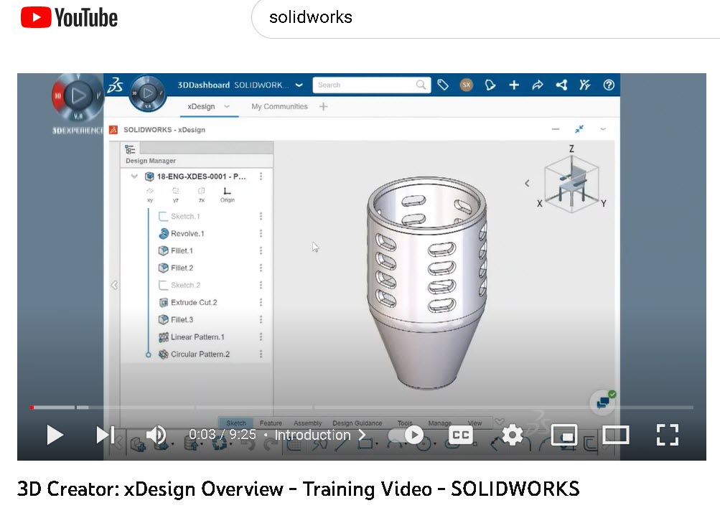Switch to the Feature tab
This screenshot has width=720, height=508.
tap(272, 423)
